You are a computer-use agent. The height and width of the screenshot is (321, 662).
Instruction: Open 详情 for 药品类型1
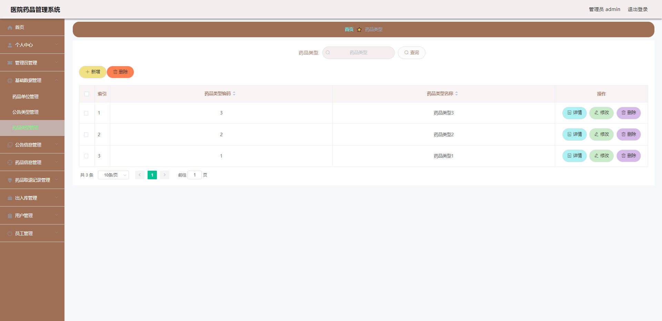coord(574,156)
